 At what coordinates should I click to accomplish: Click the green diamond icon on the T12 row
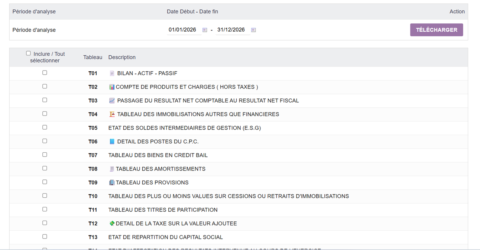111,223
